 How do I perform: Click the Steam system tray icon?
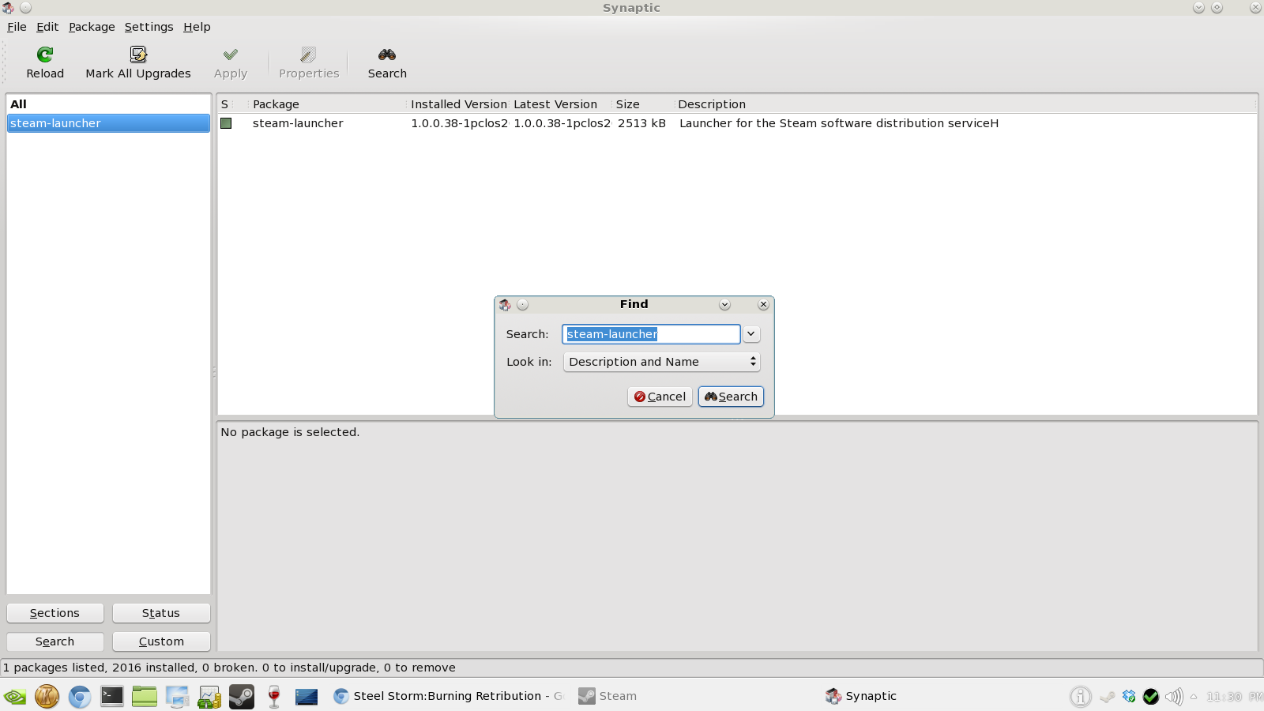[1108, 696]
